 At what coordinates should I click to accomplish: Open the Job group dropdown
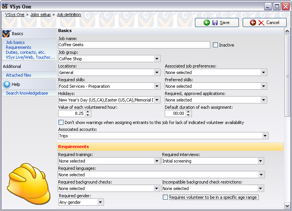tap(157, 59)
